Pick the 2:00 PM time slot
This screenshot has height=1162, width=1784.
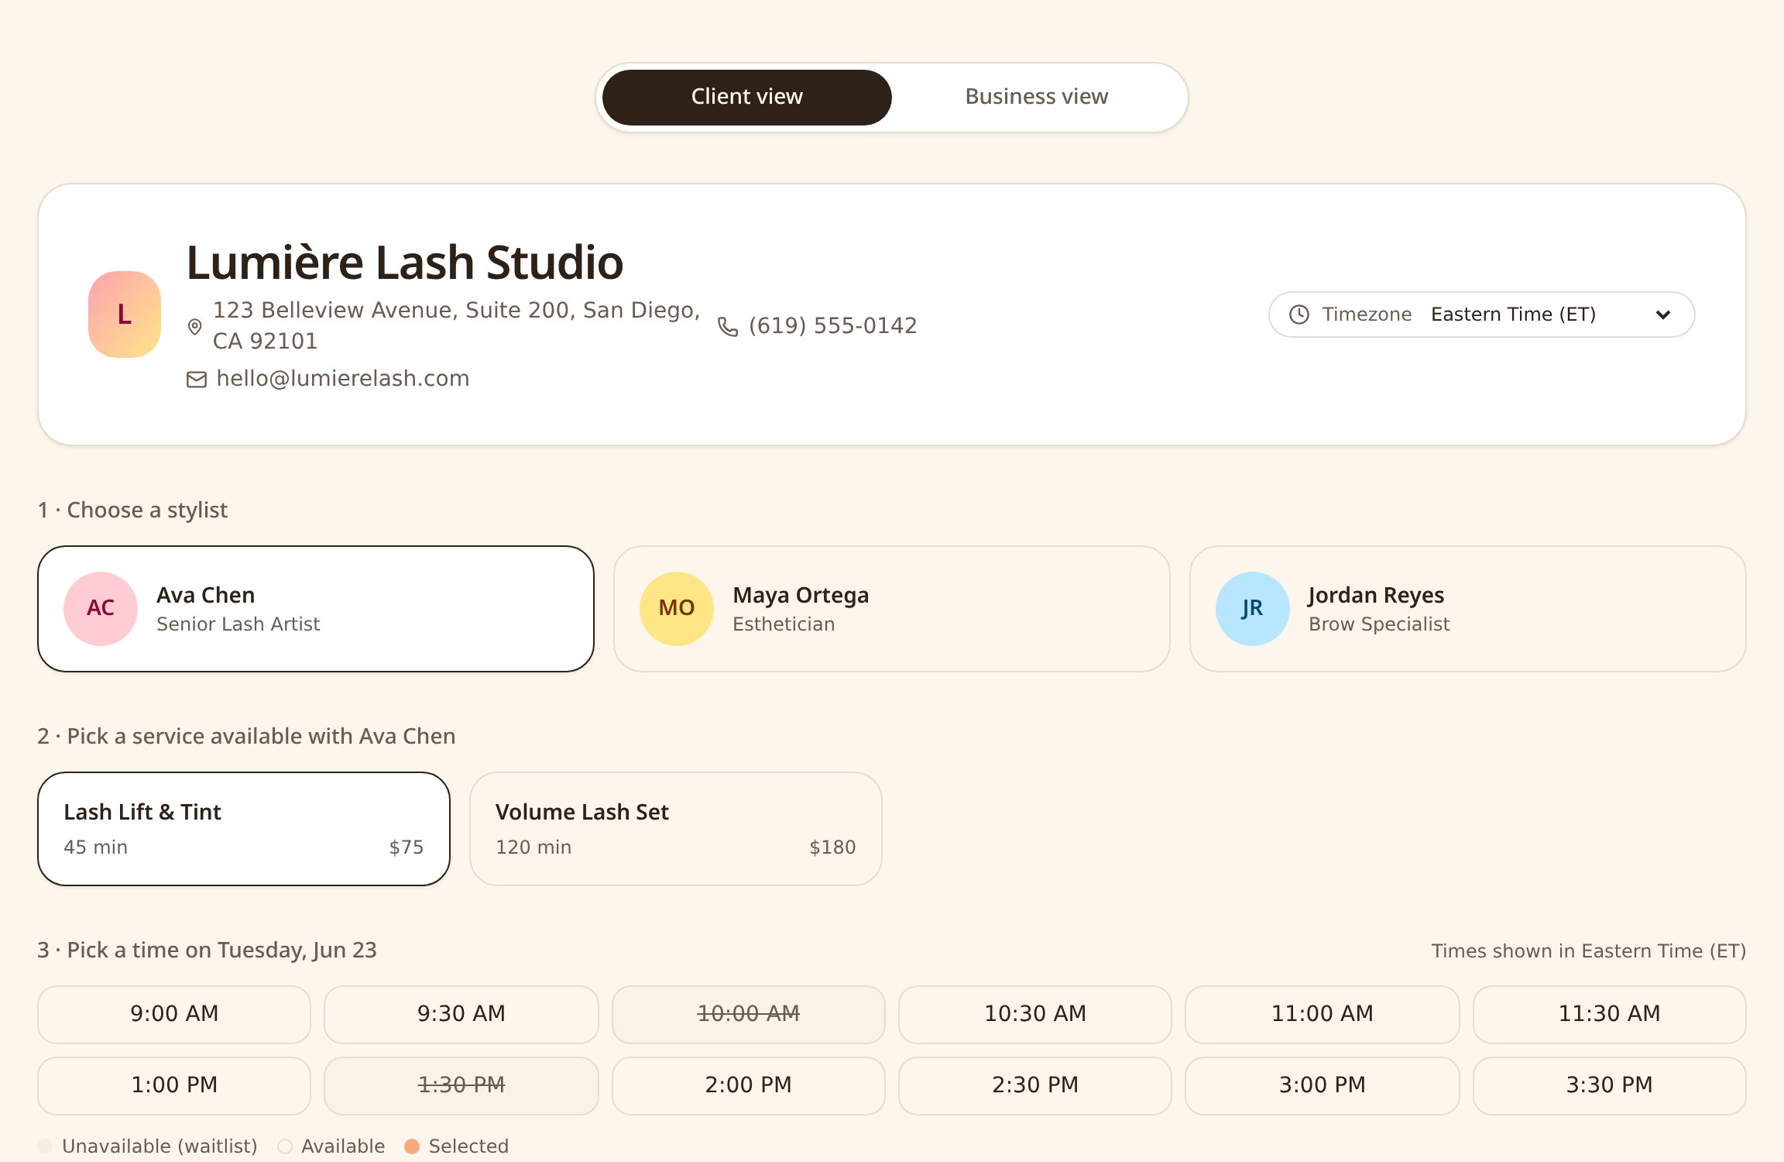749,1086
